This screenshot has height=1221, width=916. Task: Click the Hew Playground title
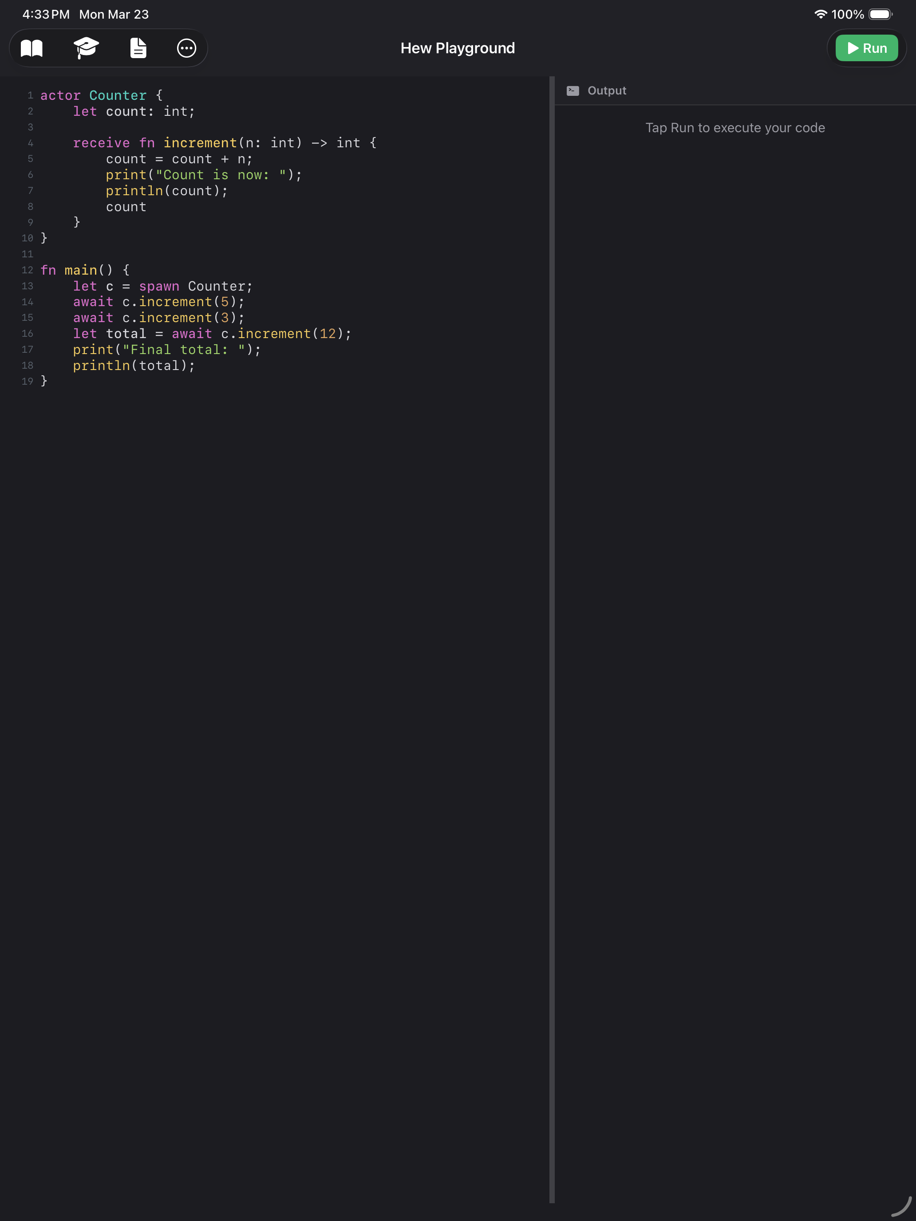(458, 48)
